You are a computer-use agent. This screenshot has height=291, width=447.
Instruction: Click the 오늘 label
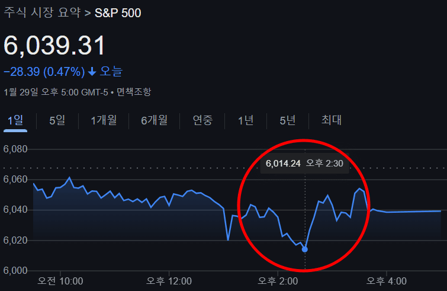click(111, 71)
